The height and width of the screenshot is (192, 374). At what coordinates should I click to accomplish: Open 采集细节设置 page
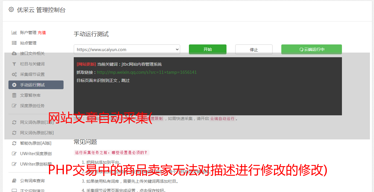[32, 74]
